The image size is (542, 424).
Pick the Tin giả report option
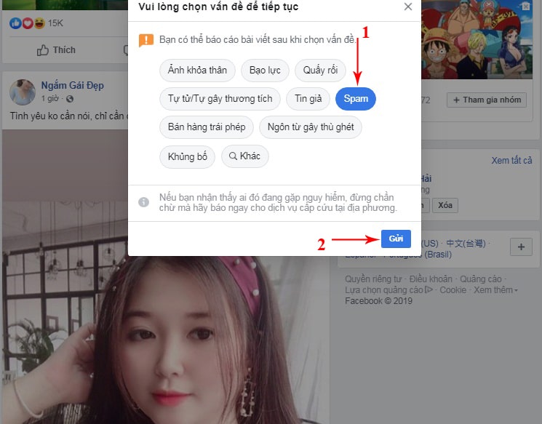[x=308, y=99]
